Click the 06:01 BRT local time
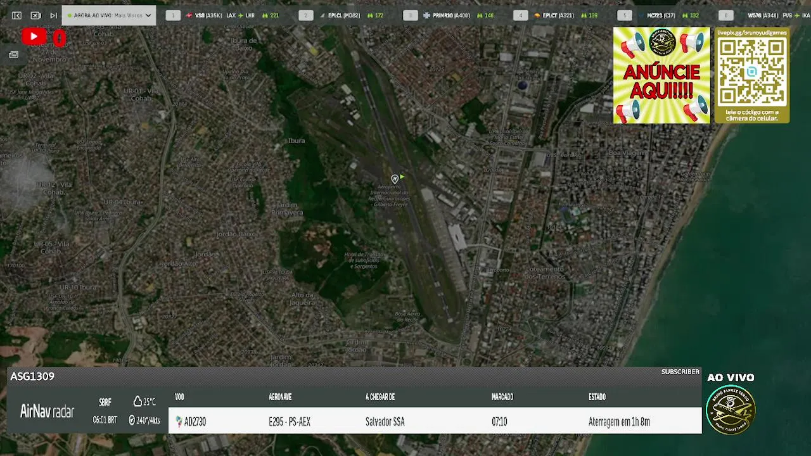The width and height of the screenshot is (811, 456). tap(105, 420)
